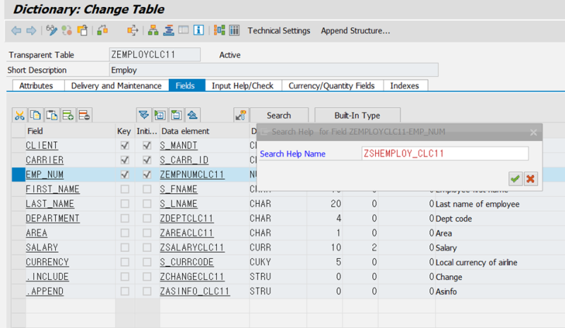This screenshot has height=328, width=565.
Task: Toggle Display/Change mode with the glasses-pencil icon
Action: pos(52,30)
